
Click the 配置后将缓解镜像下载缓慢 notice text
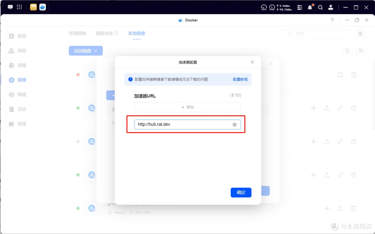[x=171, y=79]
